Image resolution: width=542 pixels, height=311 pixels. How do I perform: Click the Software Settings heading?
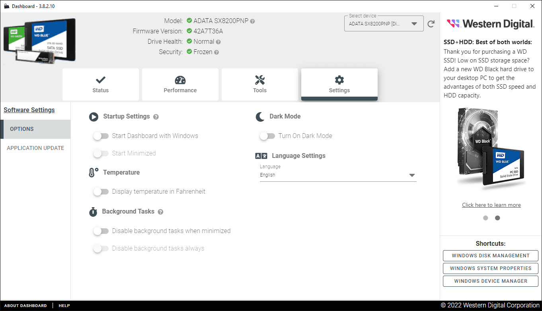(29, 110)
